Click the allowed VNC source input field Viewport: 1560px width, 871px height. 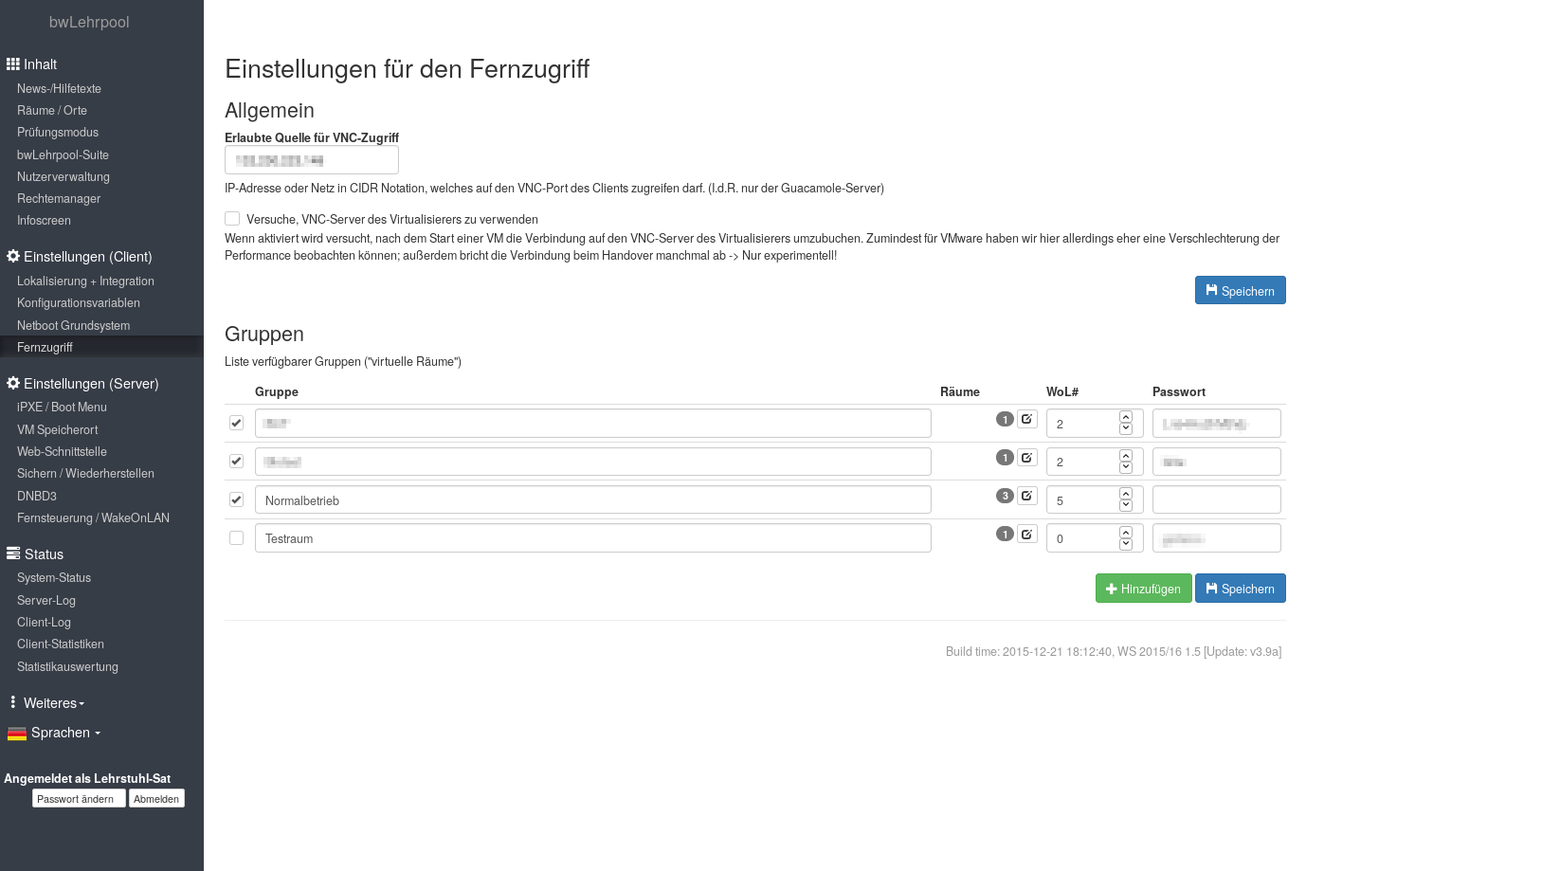click(x=311, y=160)
